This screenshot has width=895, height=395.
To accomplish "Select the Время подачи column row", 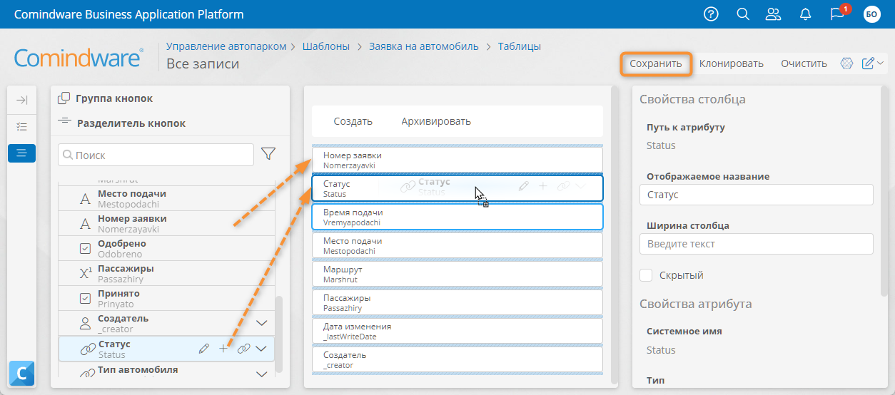I will tap(457, 217).
